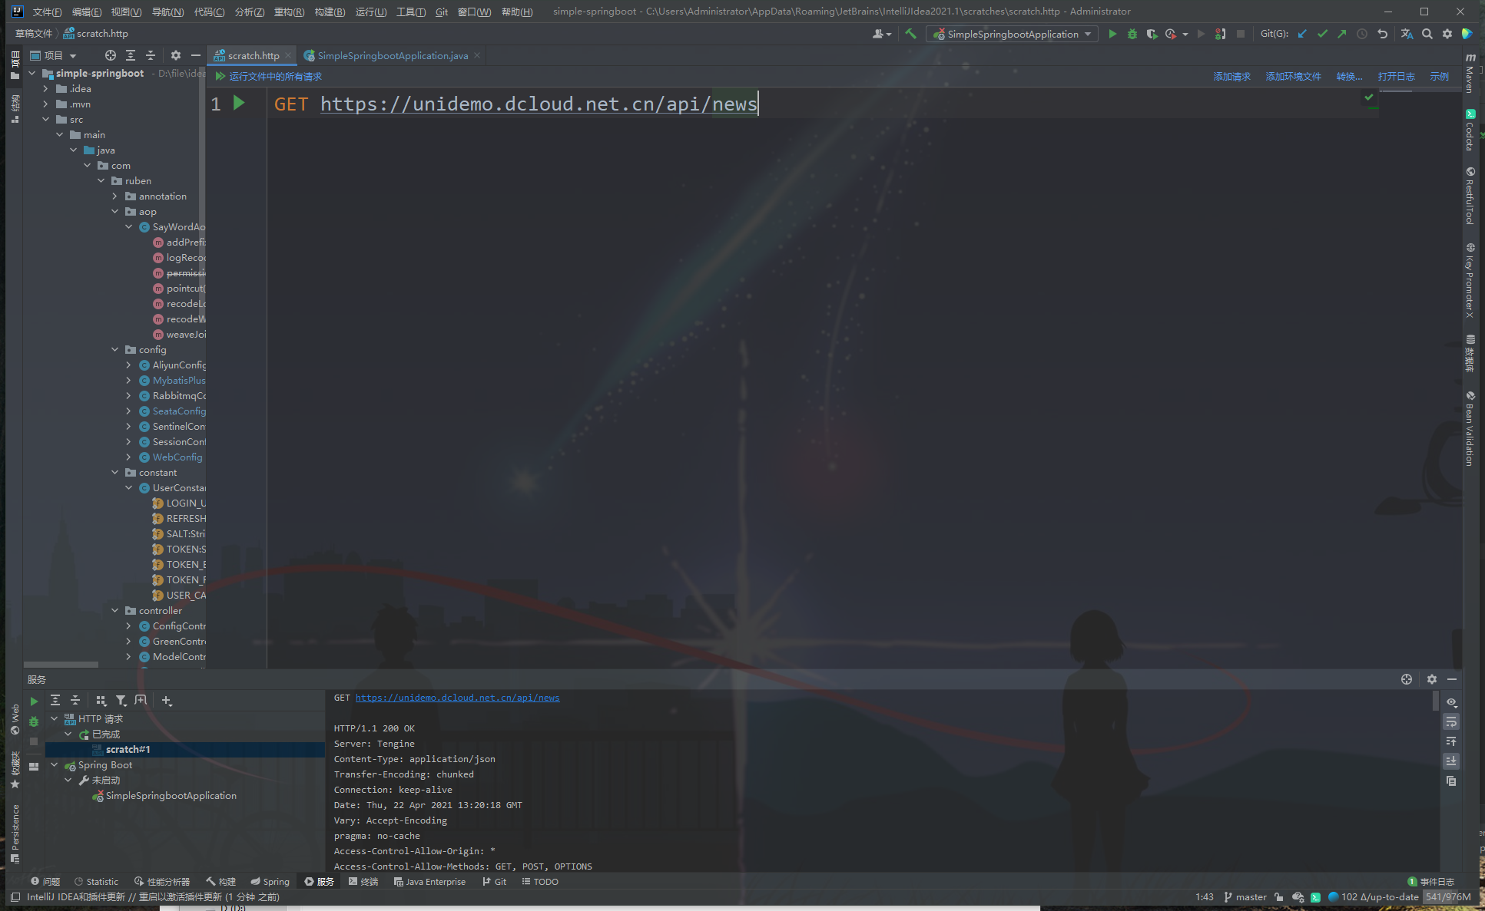
Task: Open the Git menu in menu bar
Action: (441, 12)
